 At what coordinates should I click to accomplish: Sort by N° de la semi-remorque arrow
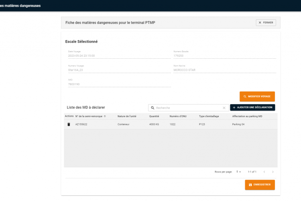click(x=105, y=116)
